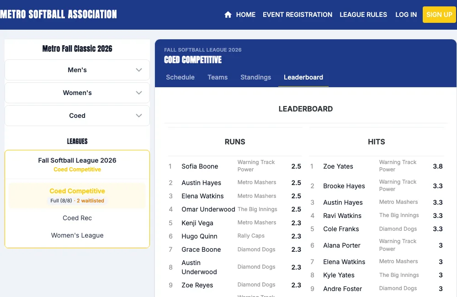The width and height of the screenshot is (457, 297).
Task: Click The Big Innings team beside Omar Underwood
Action: (257, 209)
